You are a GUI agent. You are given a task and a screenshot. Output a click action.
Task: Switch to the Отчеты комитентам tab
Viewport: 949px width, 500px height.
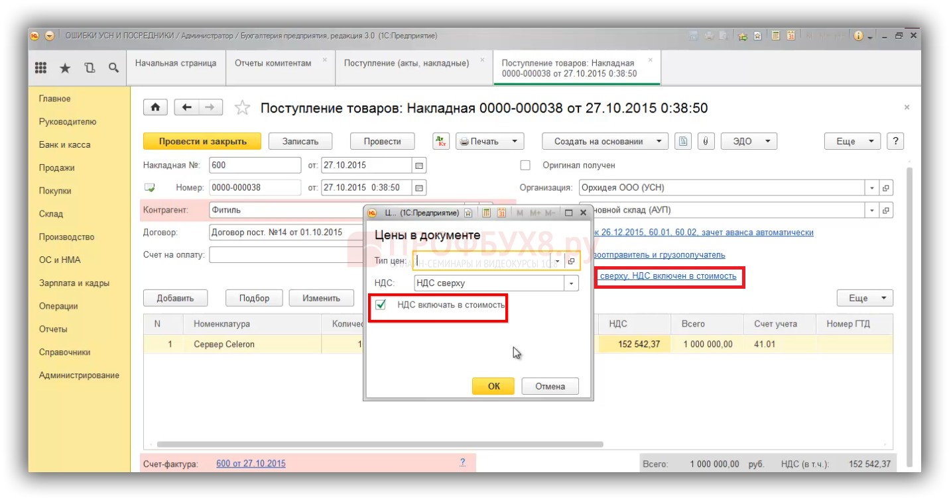[273, 63]
